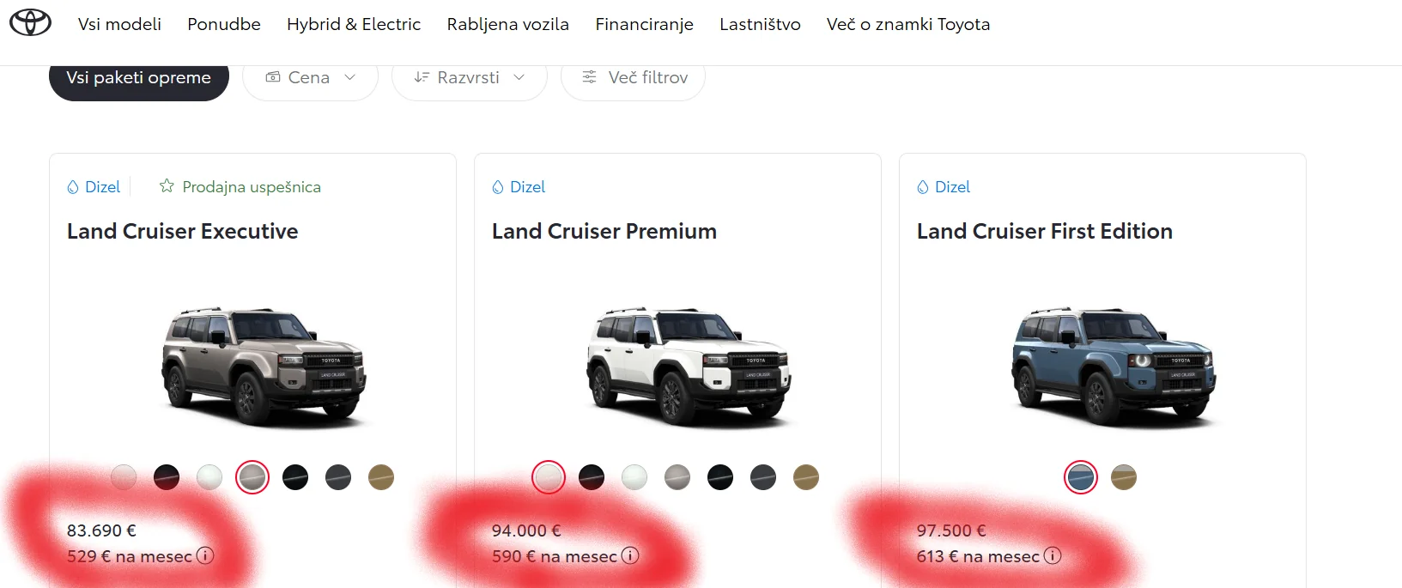Open the 'Vsi modeli' menu
The width and height of the screenshot is (1402, 588).
pos(119,24)
